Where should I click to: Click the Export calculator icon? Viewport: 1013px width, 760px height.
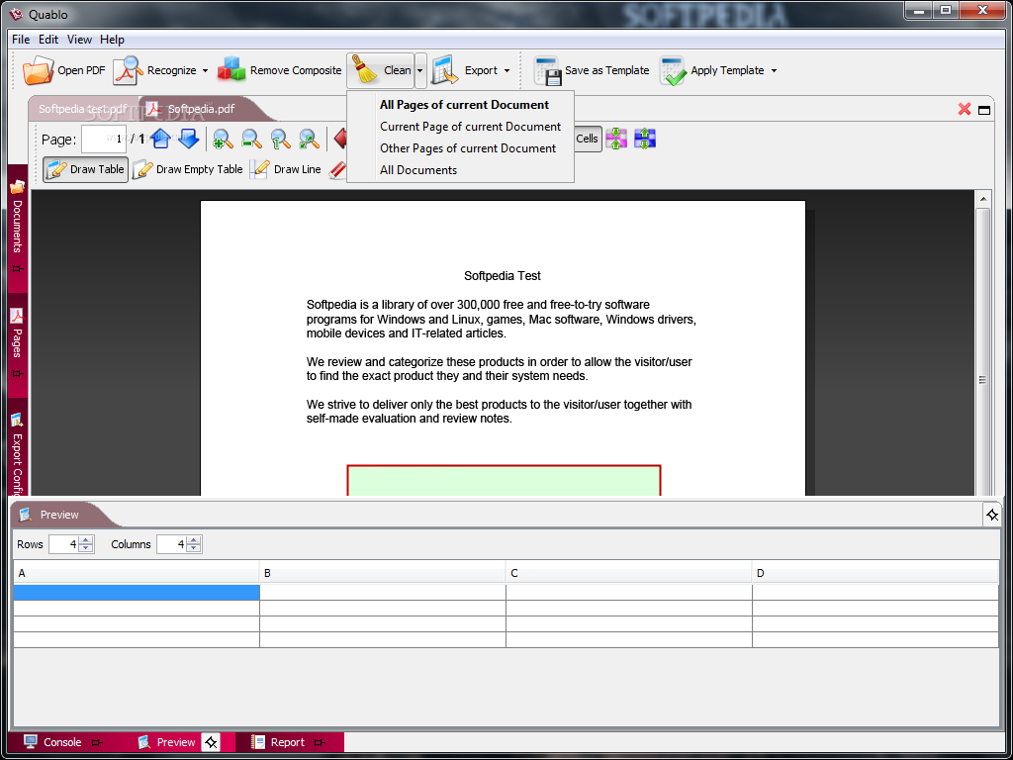(444, 70)
